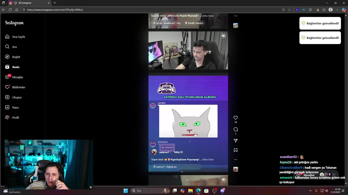Save the asternn7 reel with bookmark icon
Screen dimensions: 348x195
pos(236,150)
